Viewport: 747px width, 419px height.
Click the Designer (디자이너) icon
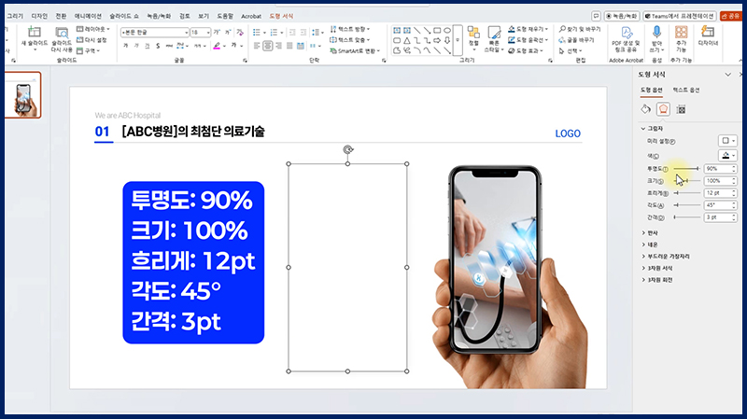(x=708, y=32)
